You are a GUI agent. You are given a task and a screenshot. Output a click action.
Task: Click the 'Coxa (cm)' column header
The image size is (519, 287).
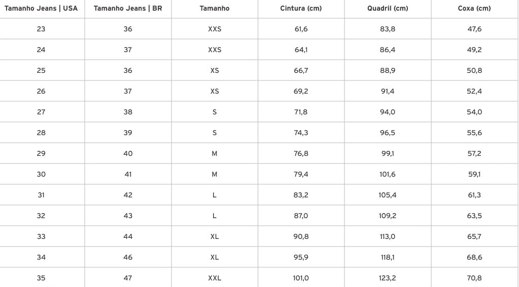coord(474,9)
